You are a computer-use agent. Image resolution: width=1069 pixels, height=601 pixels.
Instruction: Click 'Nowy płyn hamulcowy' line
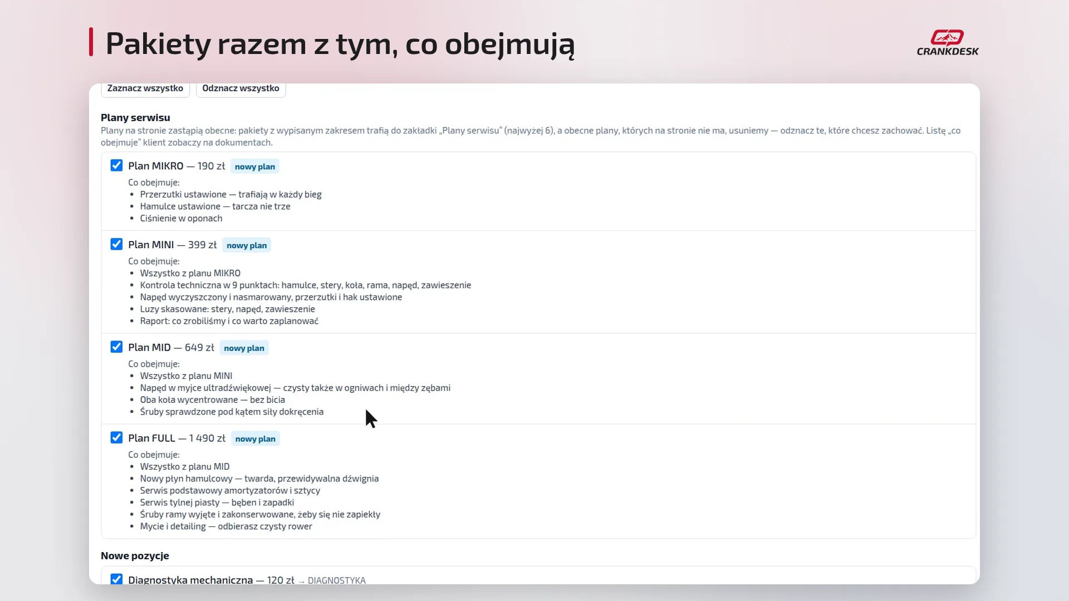[259, 479]
